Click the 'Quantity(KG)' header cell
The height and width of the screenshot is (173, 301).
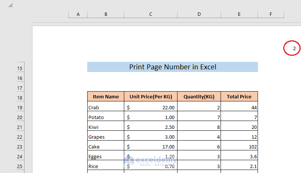point(199,96)
